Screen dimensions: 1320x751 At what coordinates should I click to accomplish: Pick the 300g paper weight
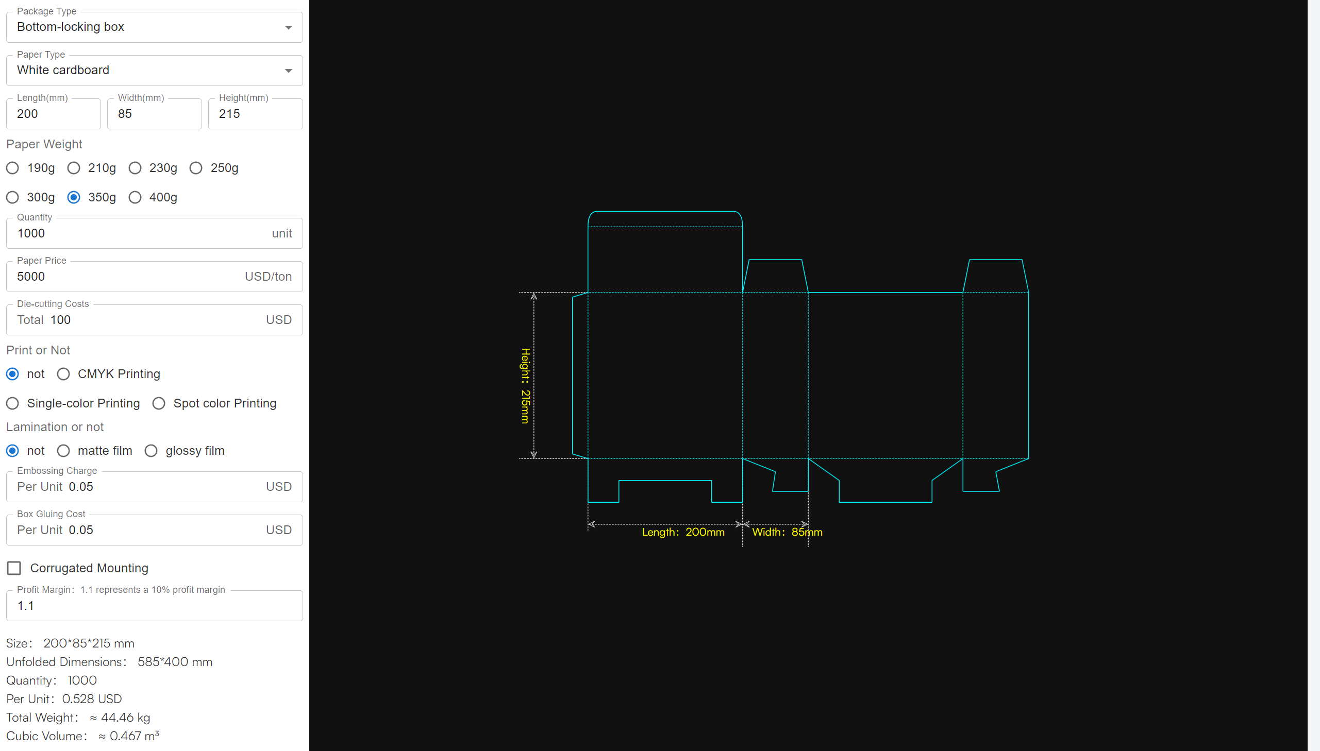click(13, 198)
